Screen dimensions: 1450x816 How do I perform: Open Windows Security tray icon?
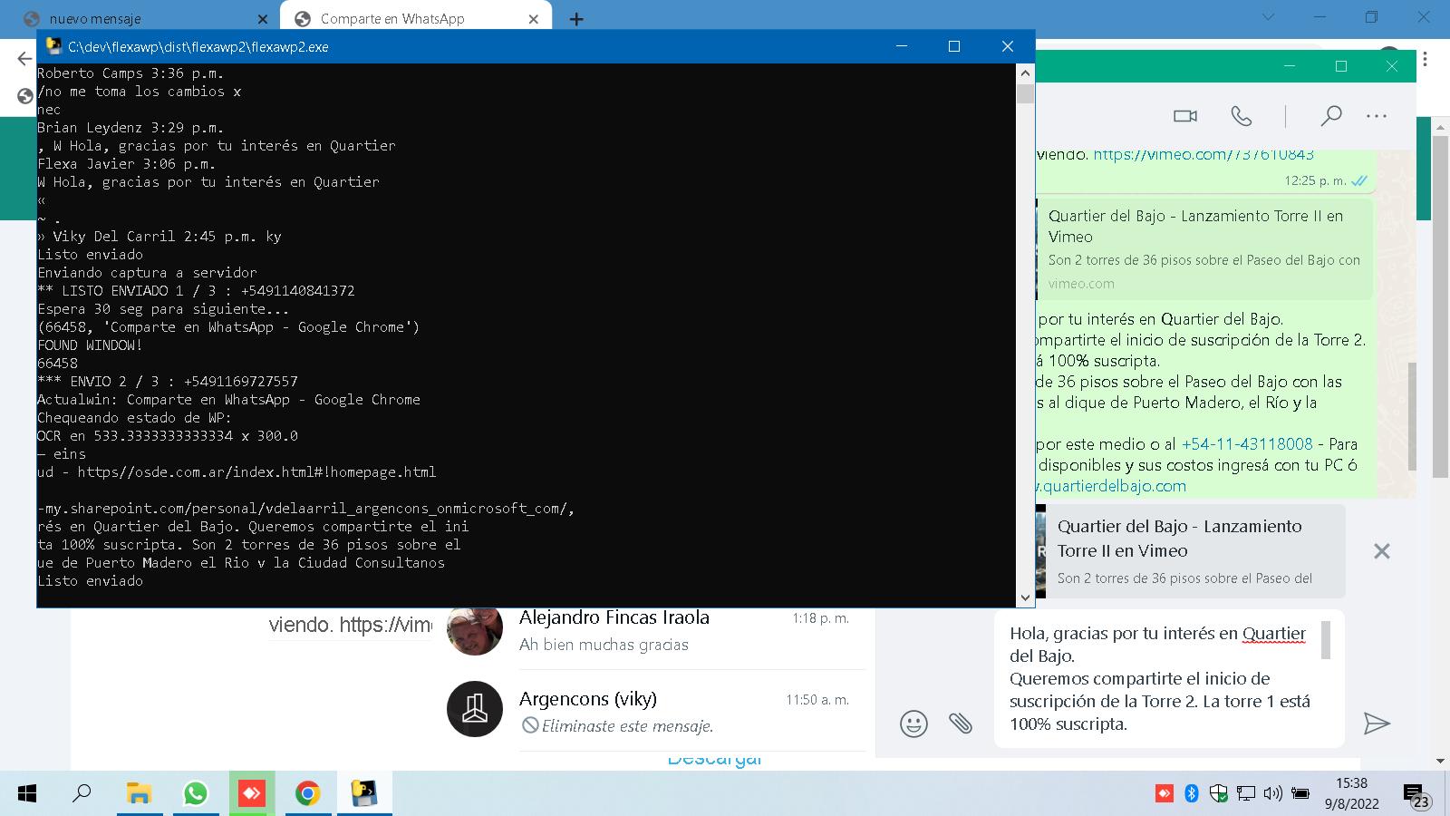coord(1219,794)
